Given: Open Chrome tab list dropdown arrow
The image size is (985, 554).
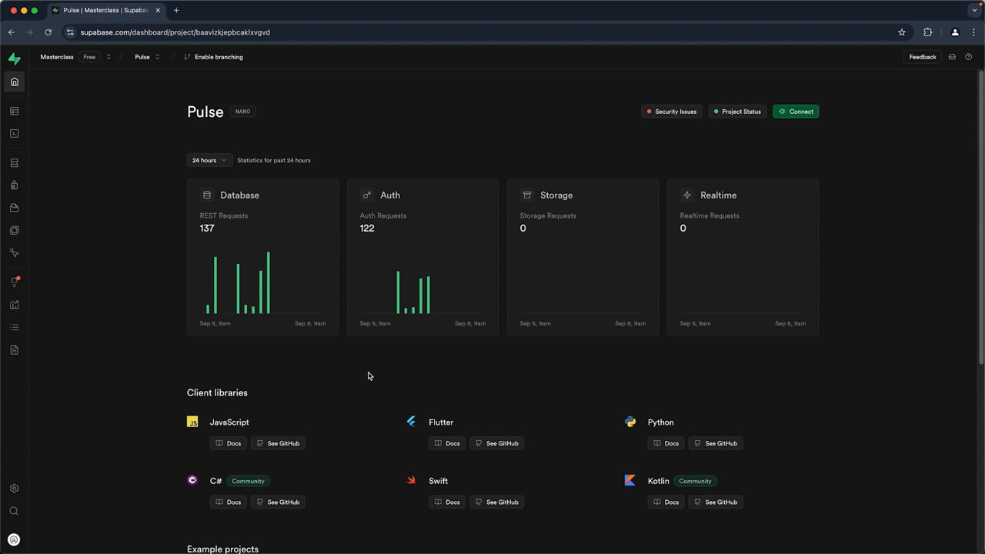Looking at the screenshot, I should (974, 11).
